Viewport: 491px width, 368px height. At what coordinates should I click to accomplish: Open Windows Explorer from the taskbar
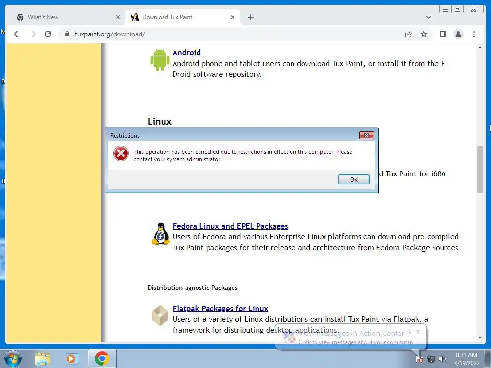point(43,358)
